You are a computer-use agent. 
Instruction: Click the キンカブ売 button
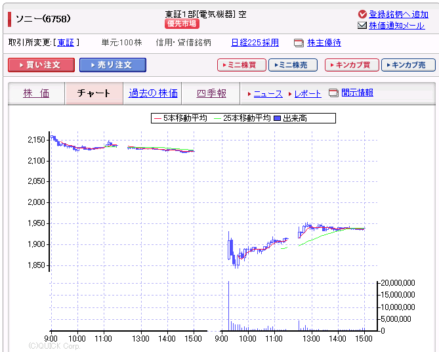tap(408, 65)
